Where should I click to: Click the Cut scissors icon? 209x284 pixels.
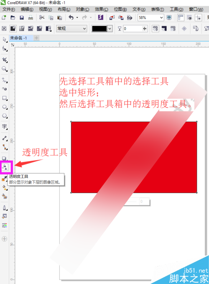pyautogui.click(x=42, y=18)
